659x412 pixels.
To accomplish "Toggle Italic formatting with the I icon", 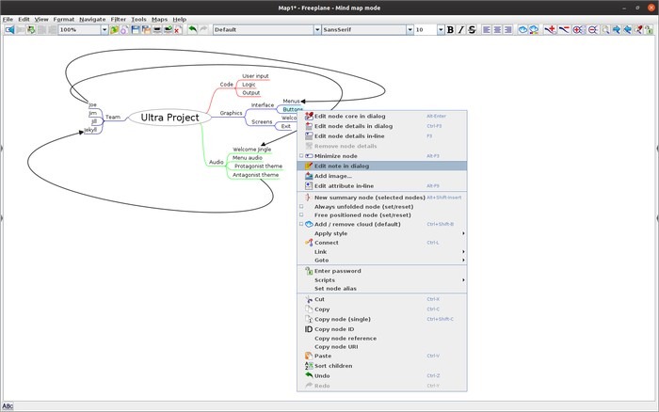I will [461, 29].
